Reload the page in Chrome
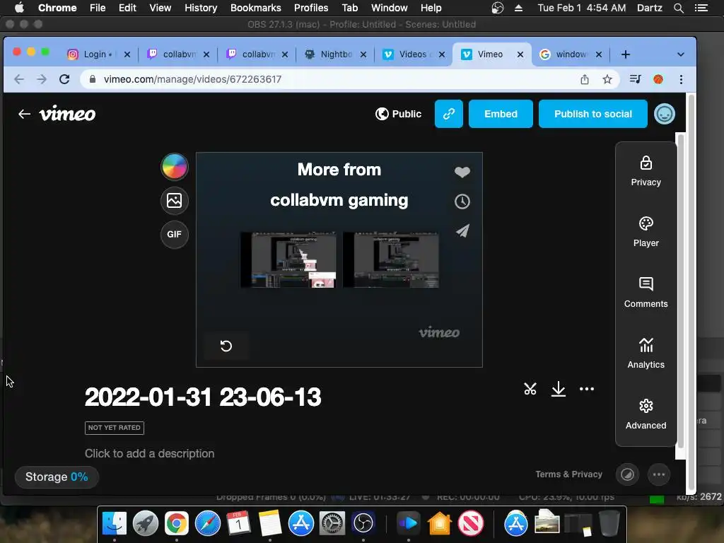Image resolution: width=724 pixels, height=543 pixels. (x=64, y=79)
